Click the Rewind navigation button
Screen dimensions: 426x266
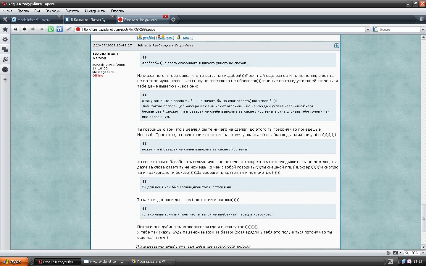point(15,29)
